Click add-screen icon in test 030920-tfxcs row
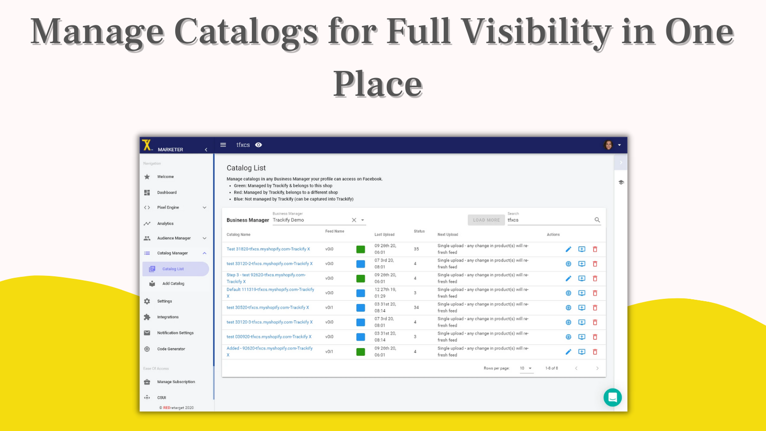766x431 pixels. (x=582, y=337)
